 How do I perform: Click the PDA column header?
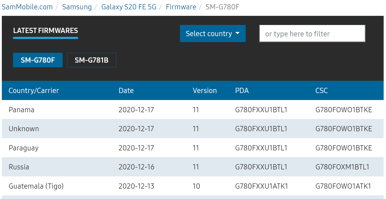click(242, 90)
